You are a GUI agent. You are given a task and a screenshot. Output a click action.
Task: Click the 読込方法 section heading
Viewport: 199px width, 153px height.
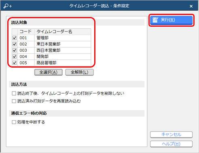19,84
